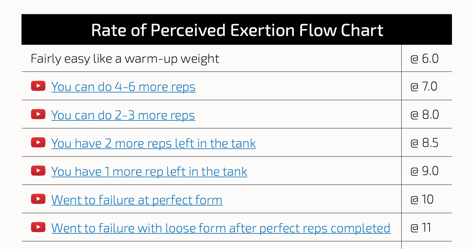
Task: Open video icon next to '1 more rep left'
Action: click(38, 171)
